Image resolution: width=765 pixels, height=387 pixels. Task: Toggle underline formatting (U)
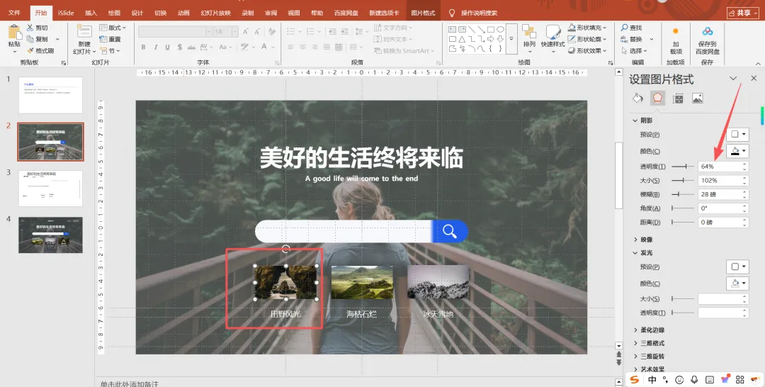pos(167,47)
